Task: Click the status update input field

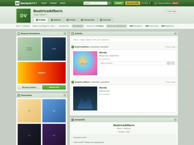Action: 124,40
